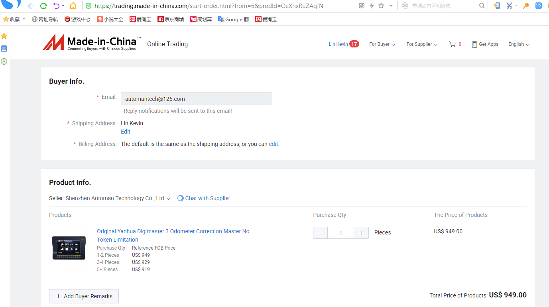Image resolution: width=549 pixels, height=307 pixels.
Task: Click the 17 notifications badge
Action: pyautogui.click(x=354, y=44)
